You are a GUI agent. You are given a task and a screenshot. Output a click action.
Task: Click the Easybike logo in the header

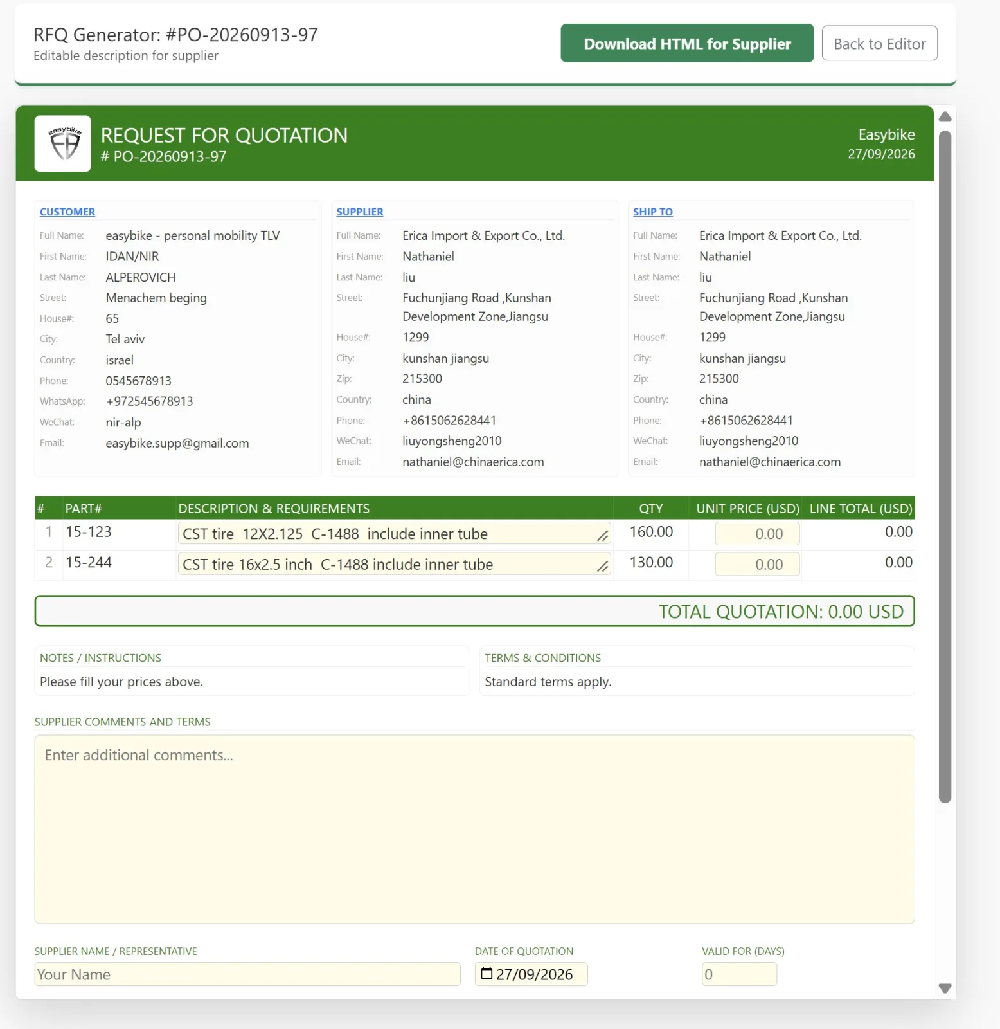(63, 143)
